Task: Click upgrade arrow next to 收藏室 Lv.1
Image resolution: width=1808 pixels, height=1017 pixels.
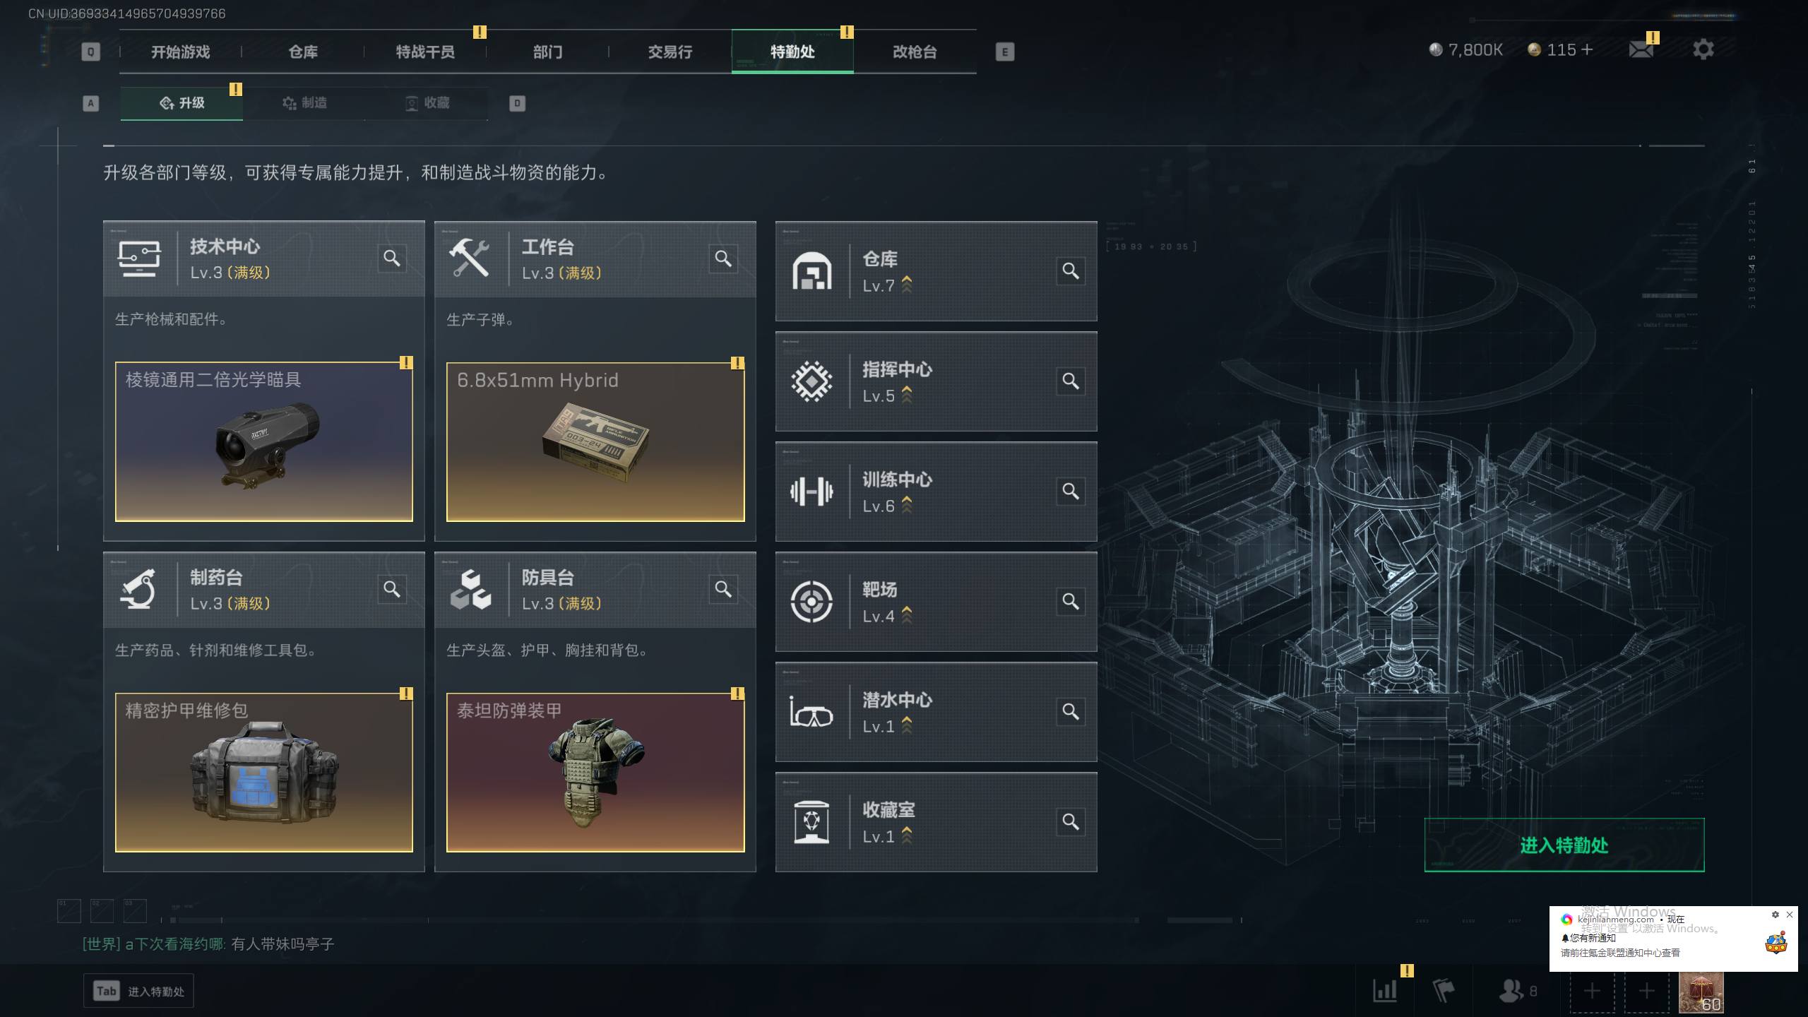Action: click(907, 835)
